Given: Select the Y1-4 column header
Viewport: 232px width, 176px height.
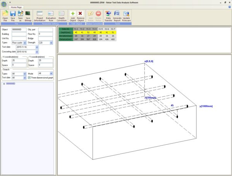Looking at the screenshot, I should 94,29.
